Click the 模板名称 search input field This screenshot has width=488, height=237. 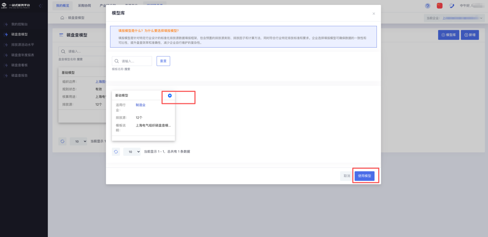[136, 61]
